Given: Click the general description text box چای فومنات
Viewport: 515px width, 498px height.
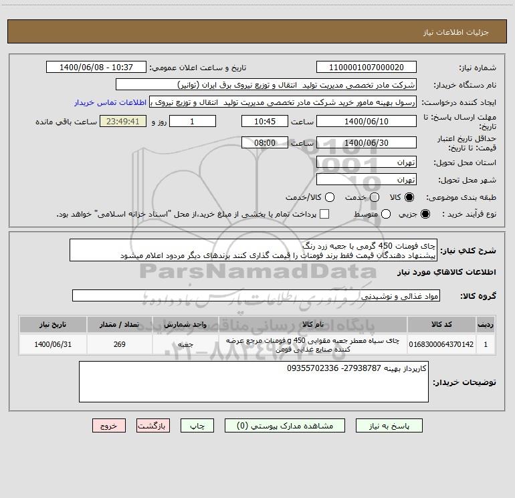Looking at the screenshot, I should 253,251.
